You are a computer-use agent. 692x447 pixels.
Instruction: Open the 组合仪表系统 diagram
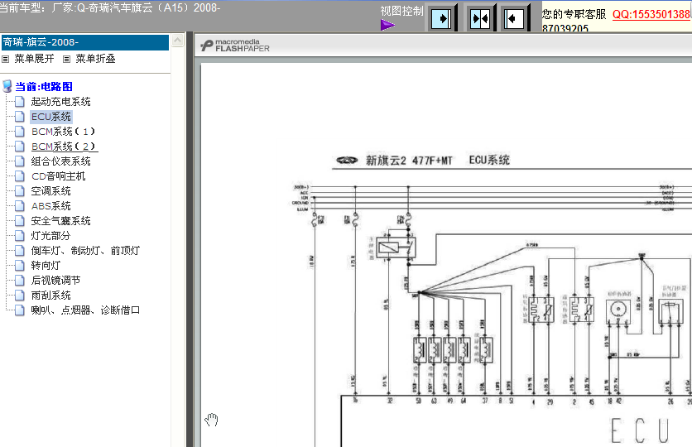(x=61, y=161)
